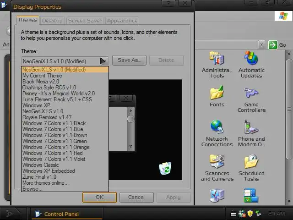Open Scheduled Tasks icon

251,161
